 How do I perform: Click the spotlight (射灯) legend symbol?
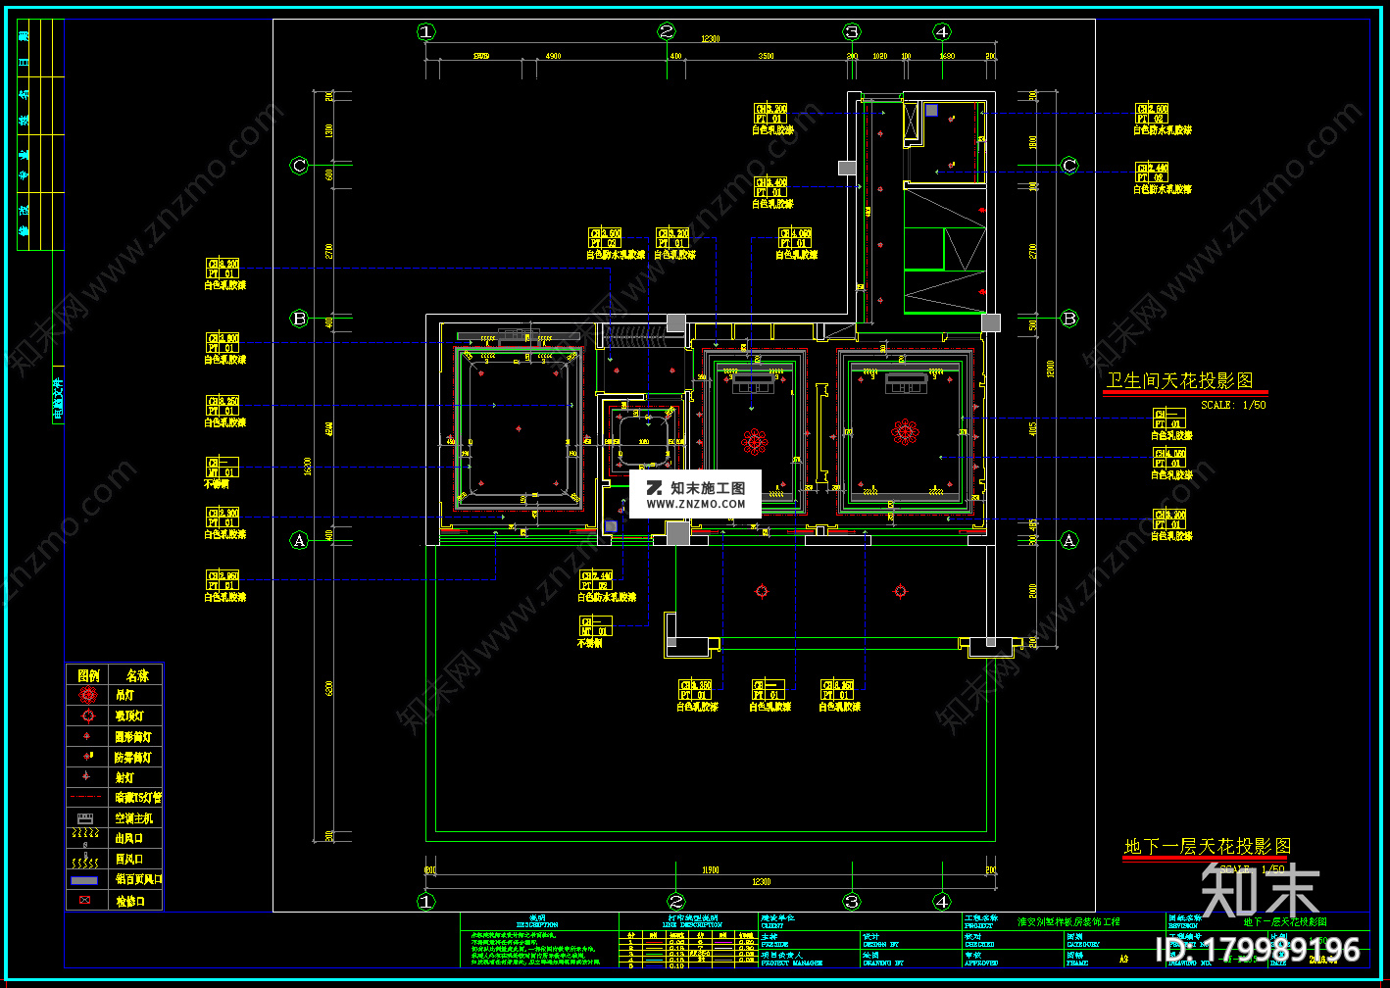pyautogui.click(x=87, y=776)
